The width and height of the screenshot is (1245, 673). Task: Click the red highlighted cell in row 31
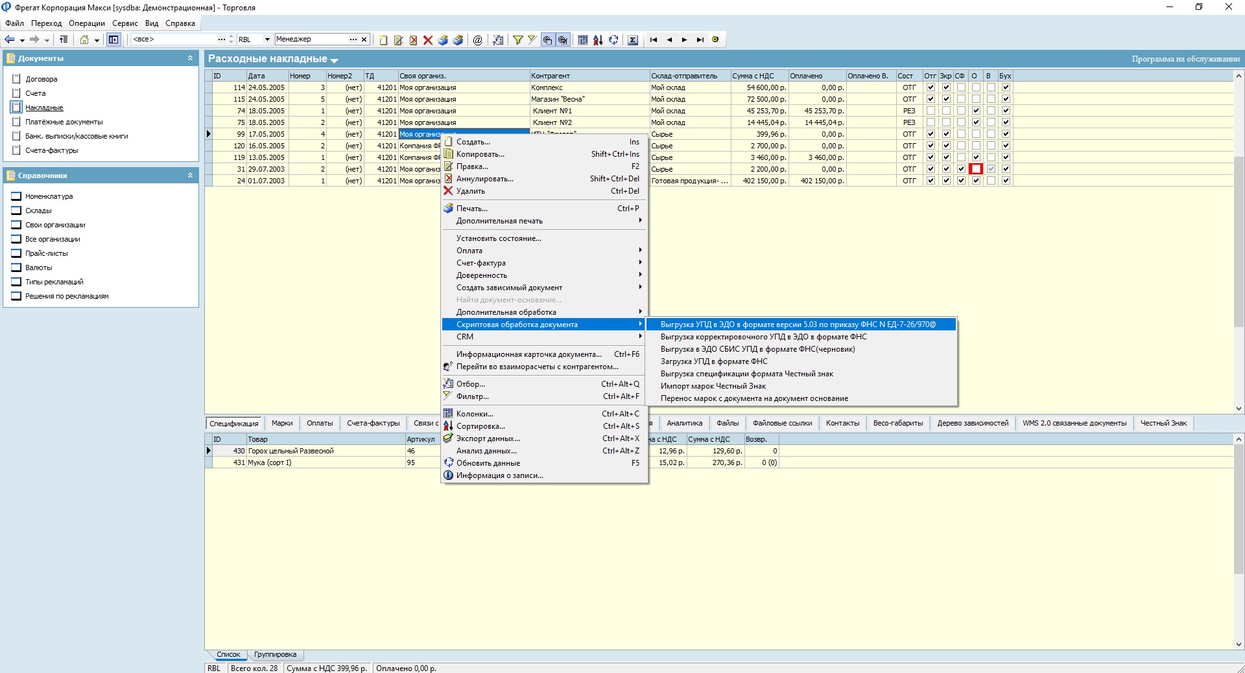click(976, 169)
